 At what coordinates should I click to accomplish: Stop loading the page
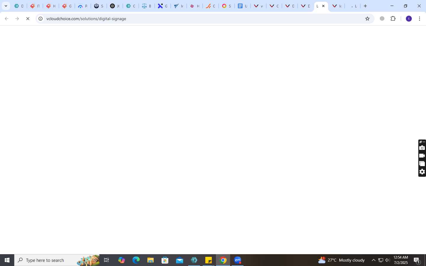point(28,19)
